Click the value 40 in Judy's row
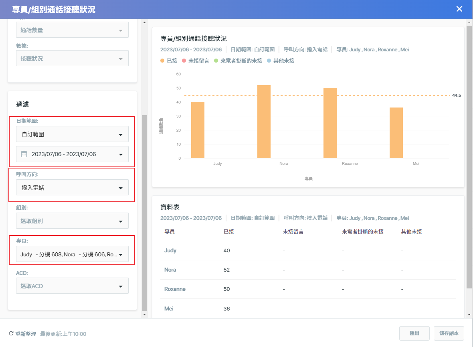 (x=226, y=250)
